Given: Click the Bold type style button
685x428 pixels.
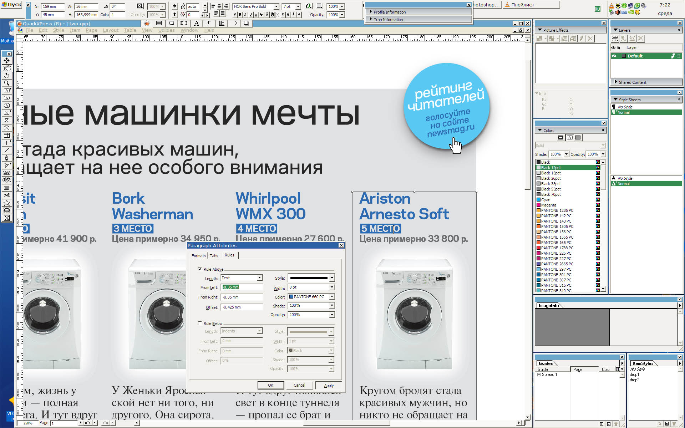Looking at the screenshot, I should point(240,15).
